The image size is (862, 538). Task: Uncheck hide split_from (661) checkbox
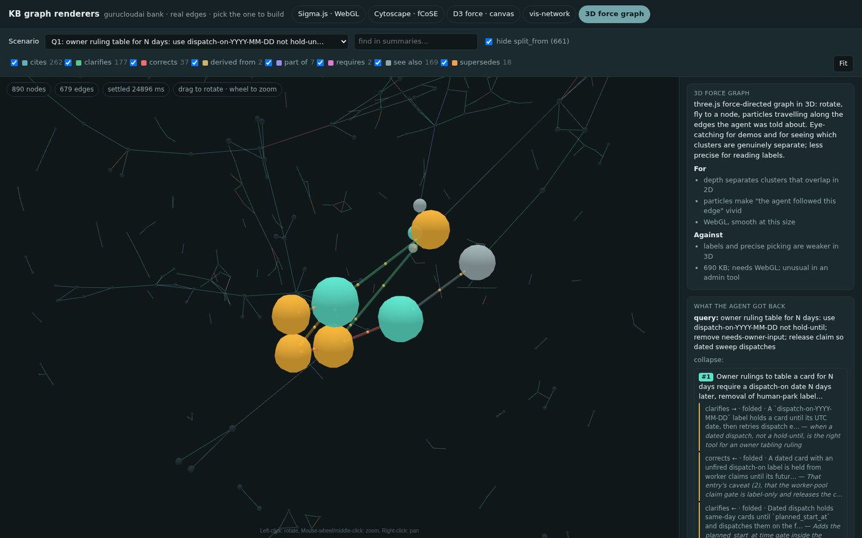489,42
